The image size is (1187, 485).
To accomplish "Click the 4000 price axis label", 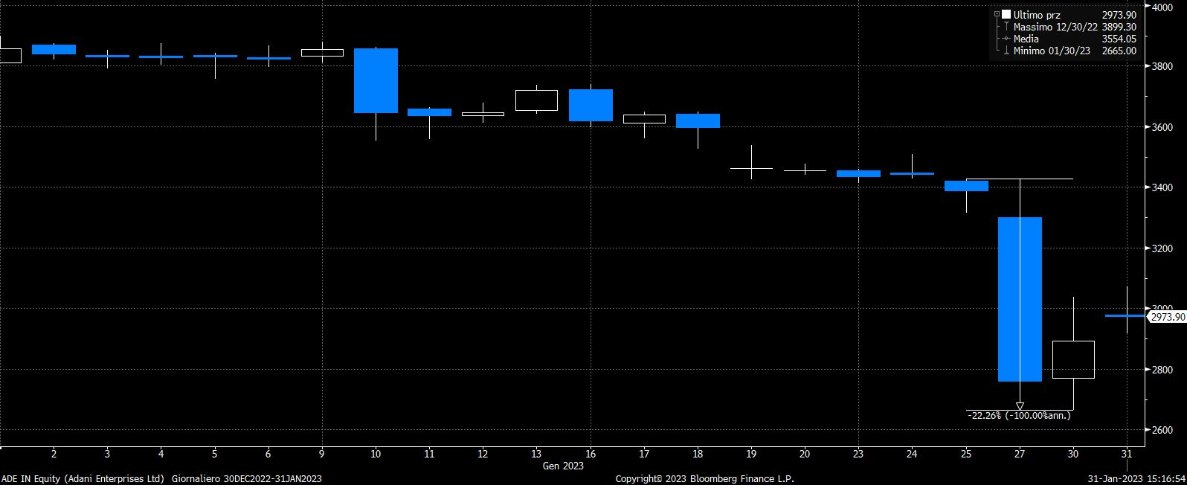I will point(1162,7).
